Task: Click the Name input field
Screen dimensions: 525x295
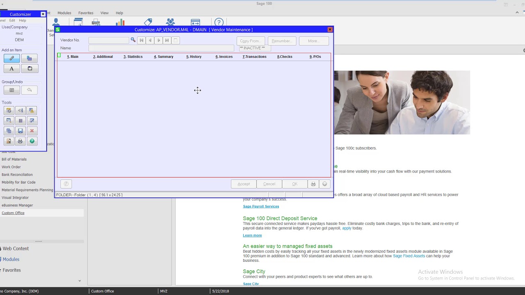Action: (x=161, y=48)
